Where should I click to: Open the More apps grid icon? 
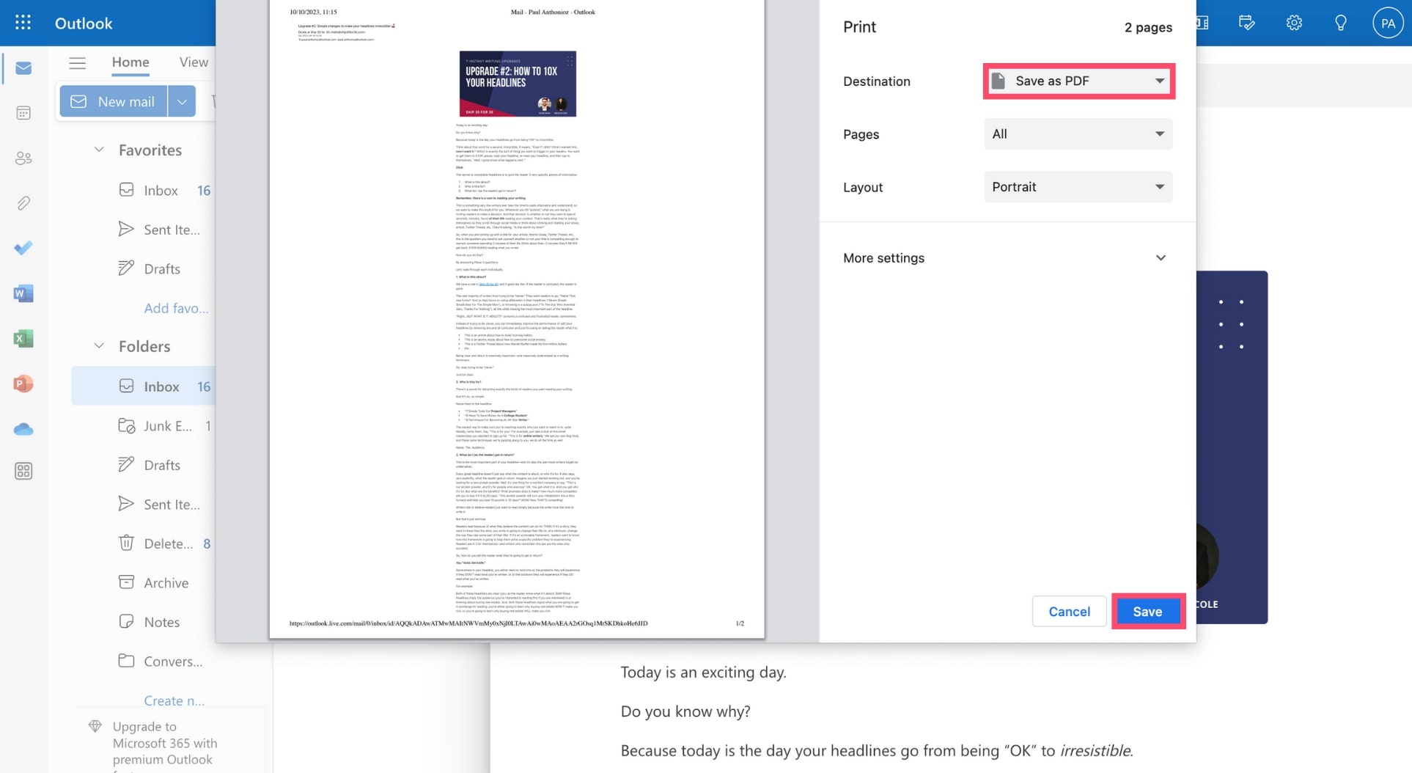pos(23,471)
